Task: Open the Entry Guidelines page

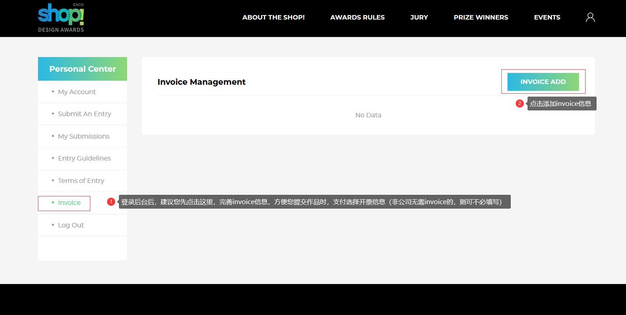Action: (84, 159)
